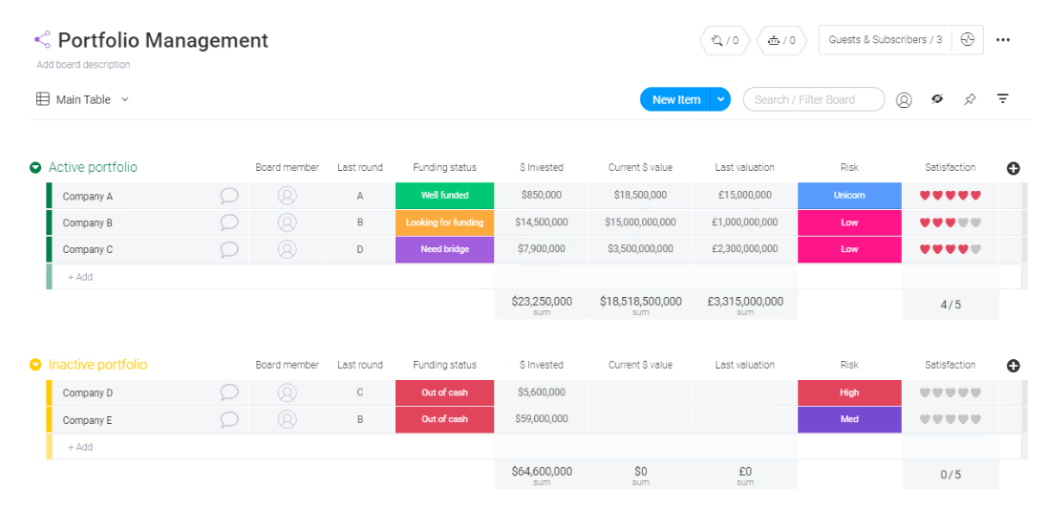Open the New Item dropdown arrow

click(721, 99)
